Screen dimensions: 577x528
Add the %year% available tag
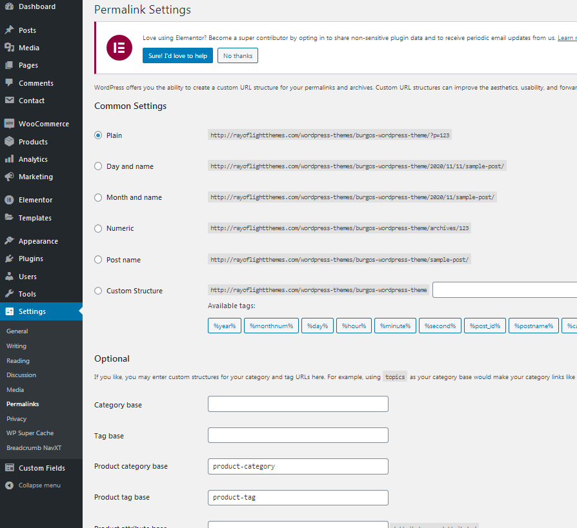coord(225,326)
